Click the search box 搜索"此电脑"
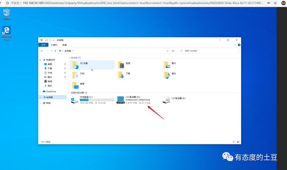Image resolution: width=287 pixels, height=170 pixels. point(208,51)
